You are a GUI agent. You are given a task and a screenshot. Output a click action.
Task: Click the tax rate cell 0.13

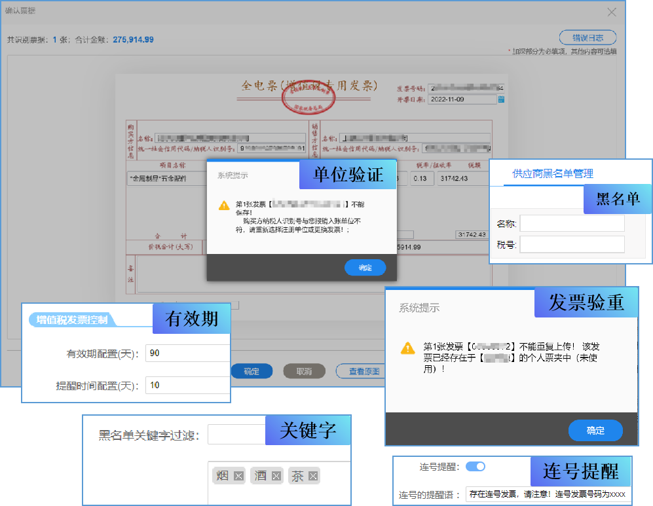(x=420, y=179)
